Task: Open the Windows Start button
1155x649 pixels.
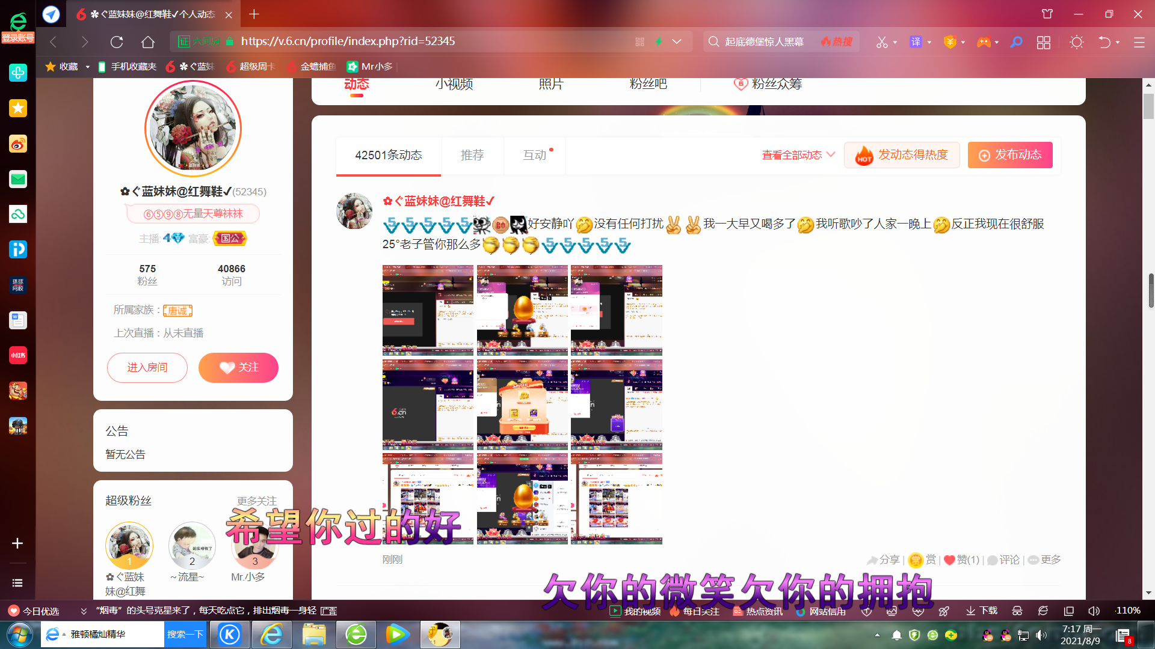Action: [x=20, y=635]
